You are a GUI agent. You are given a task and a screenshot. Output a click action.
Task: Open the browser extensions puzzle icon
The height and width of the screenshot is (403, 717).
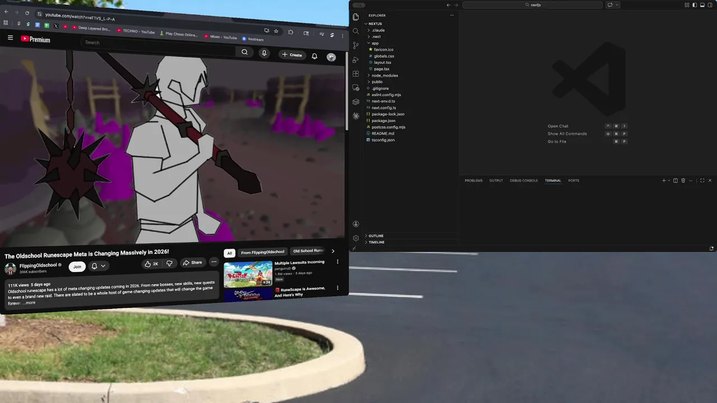290,32
